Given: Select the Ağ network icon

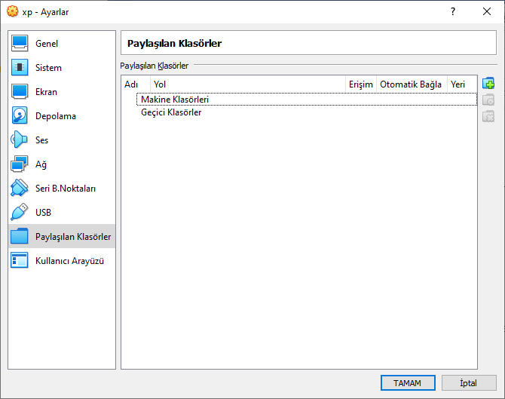Looking at the screenshot, I should 20,164.
